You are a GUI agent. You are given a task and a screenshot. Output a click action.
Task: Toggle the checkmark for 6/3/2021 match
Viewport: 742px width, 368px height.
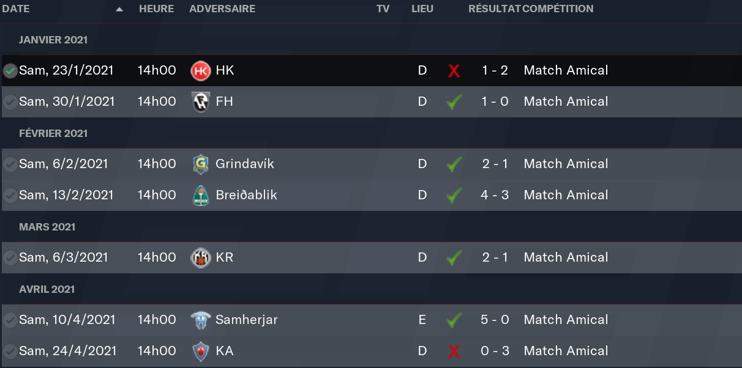tap(10, 258)
